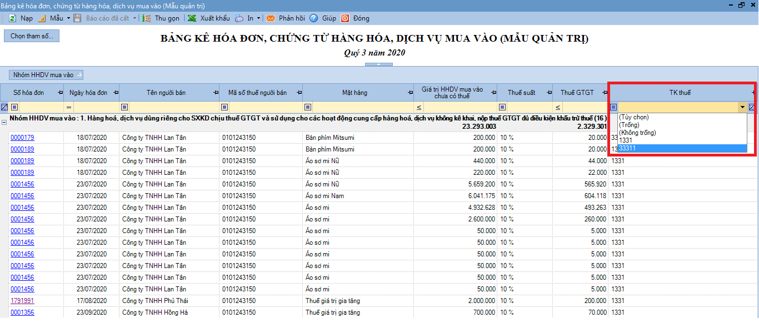
Task: Collapse the Nhóm HHDV mua vào group row
Action: [x=4, y=122]
